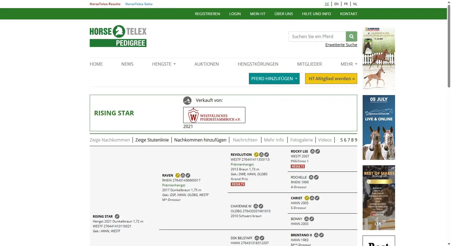
Task: Click the photo icon next to RISING STAR
Action: pos(117,216)
